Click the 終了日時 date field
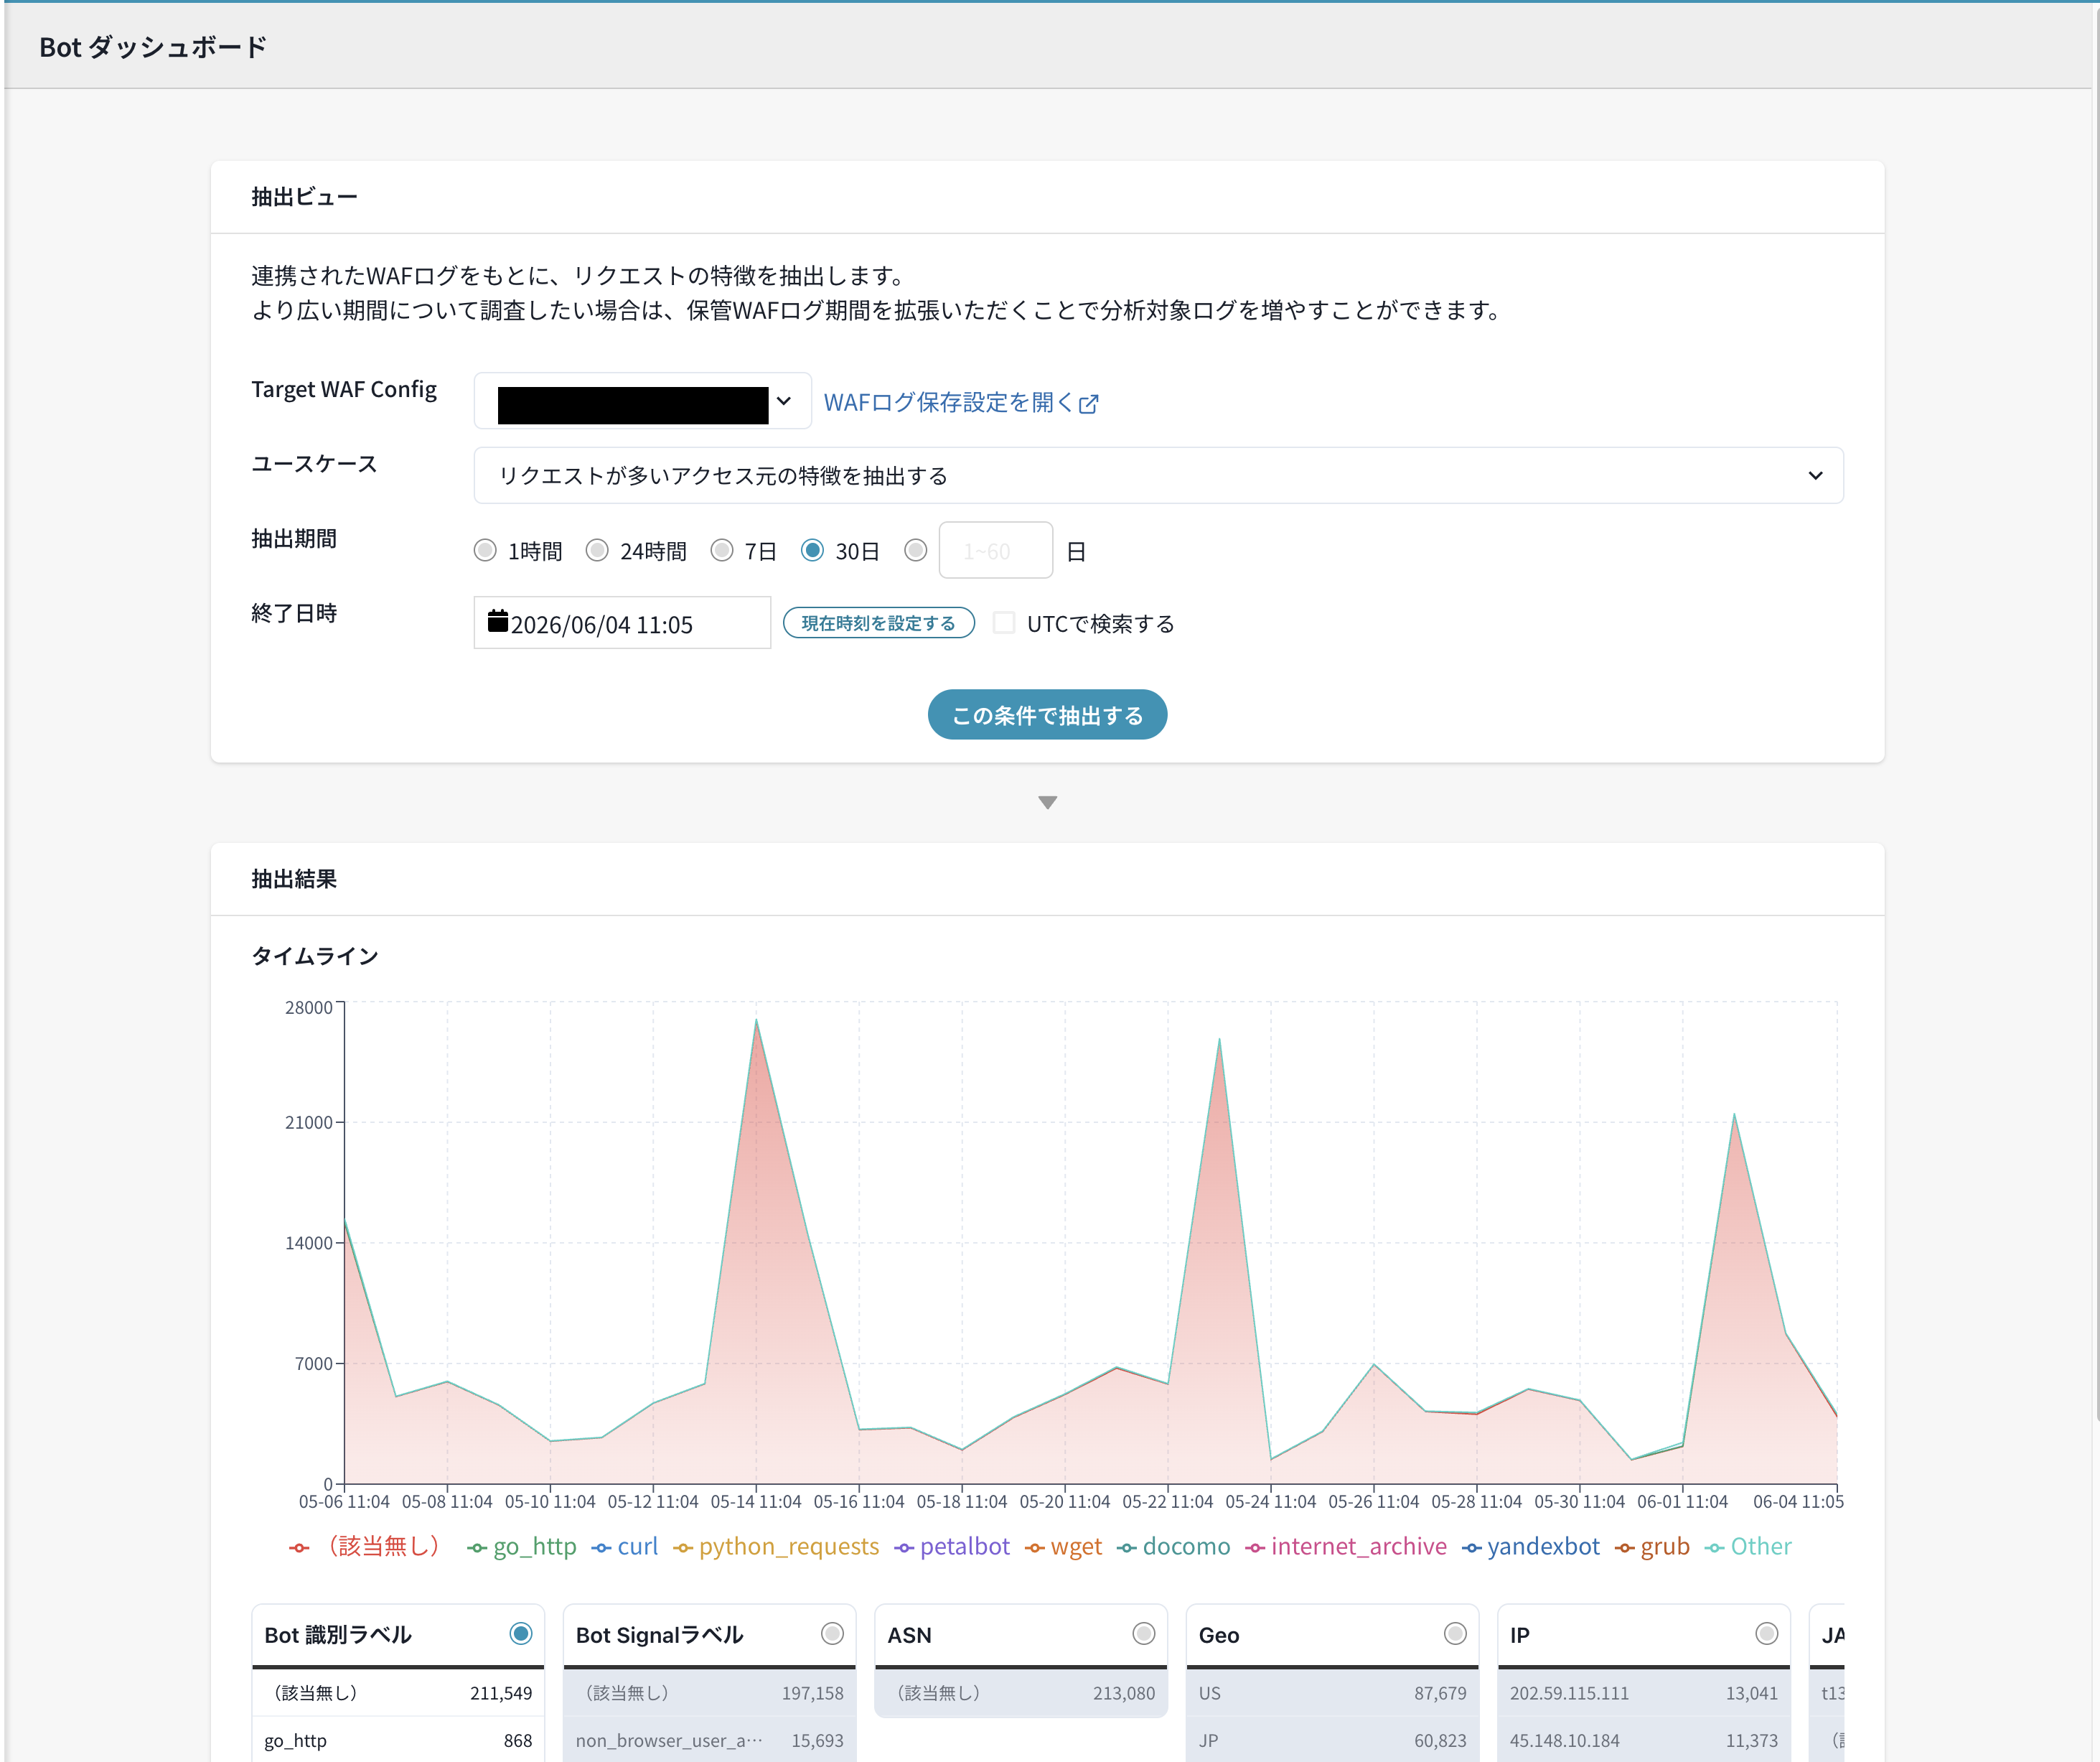 tap(622, 623)
